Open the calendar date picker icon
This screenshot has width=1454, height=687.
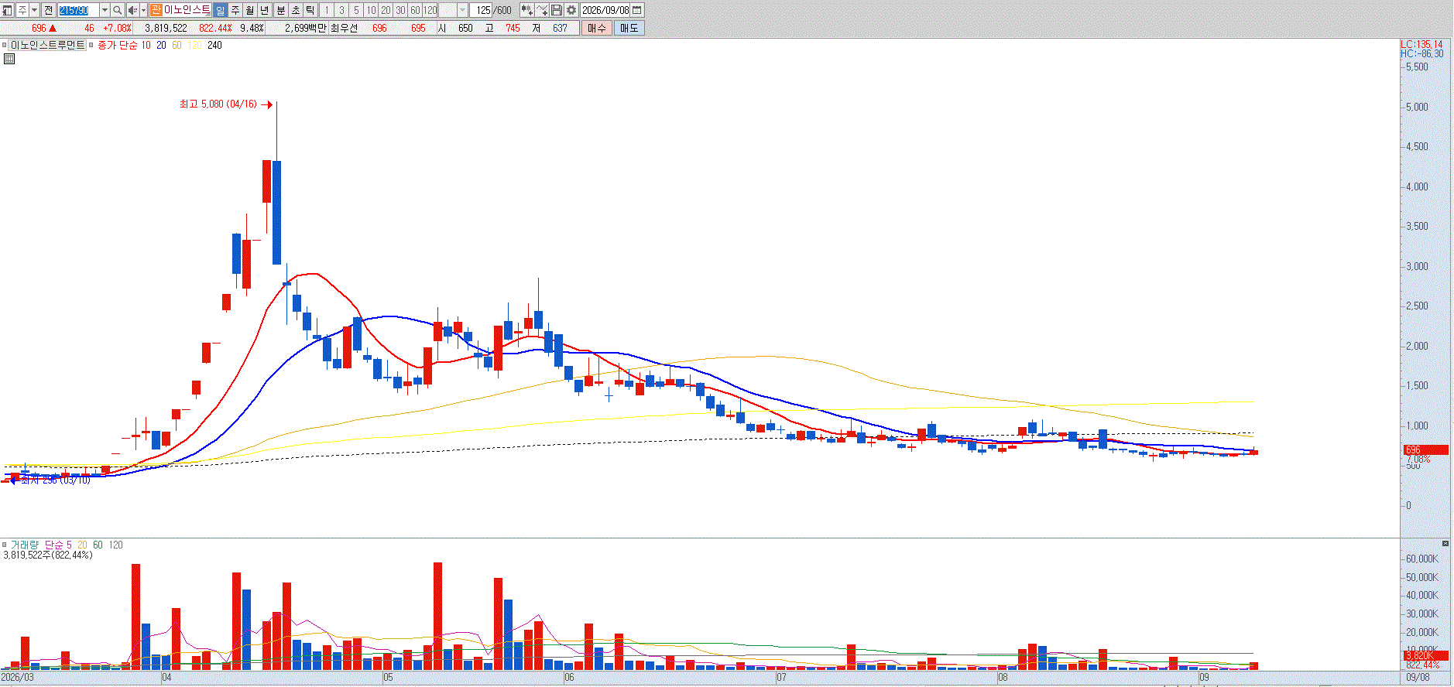[637, 10]
